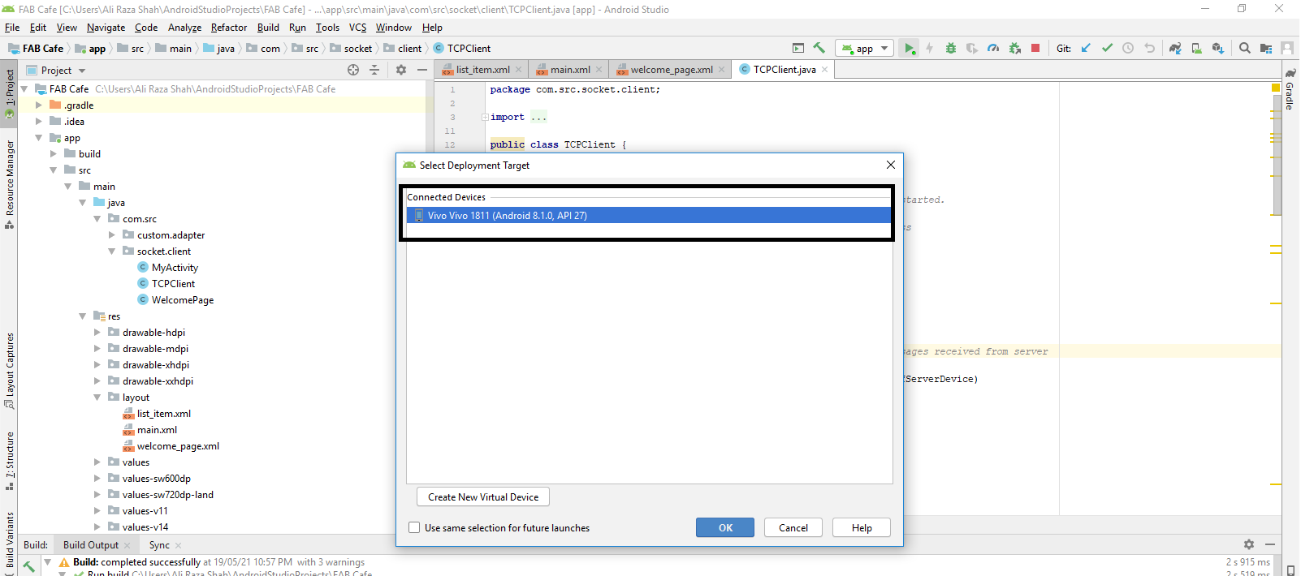Select welcome_page.xml in project tree
The height and width of the screenshot is (576, 1301).
178,445
